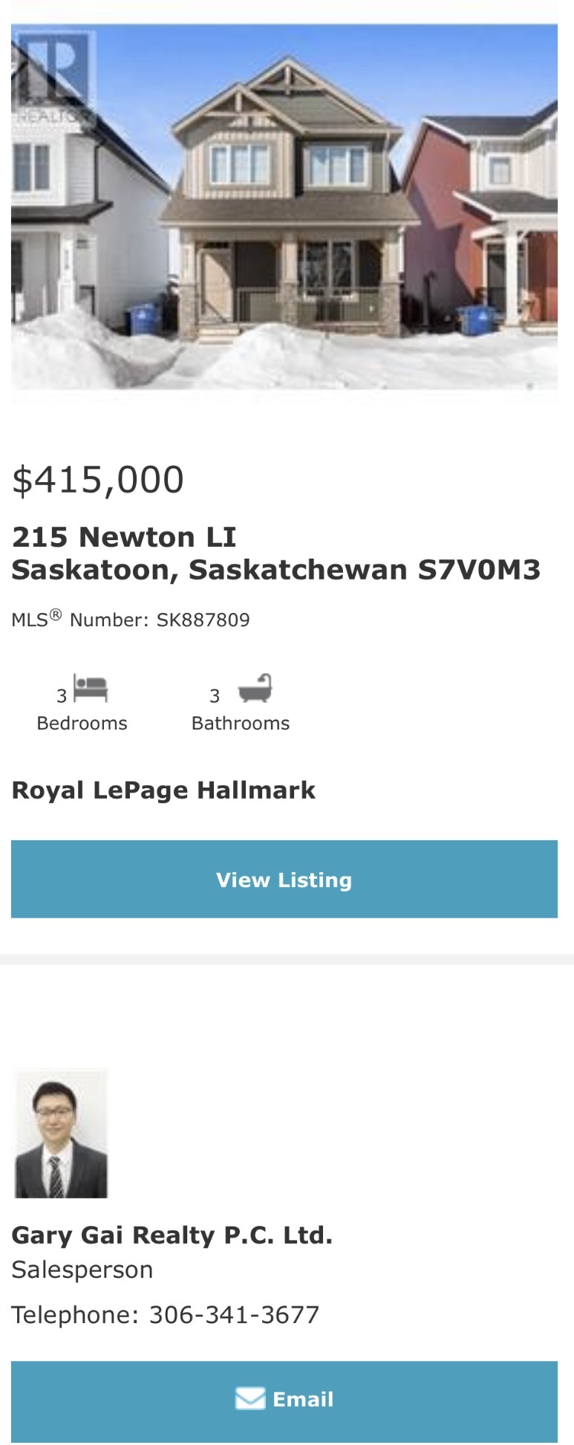574x1445 pixels.
Task: Click the bed icon above Bedrooms
Action: click(91, 688)
